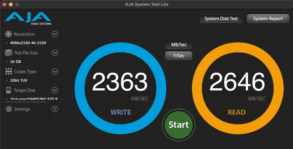Click the scrollbar under the target disk list
293x149 pixels.
pos(26,102)
